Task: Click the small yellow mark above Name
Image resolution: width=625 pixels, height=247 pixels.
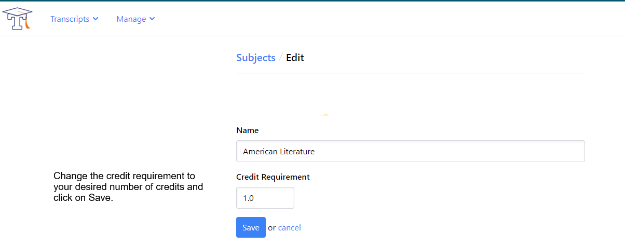Action: click(x=324, y=114)
